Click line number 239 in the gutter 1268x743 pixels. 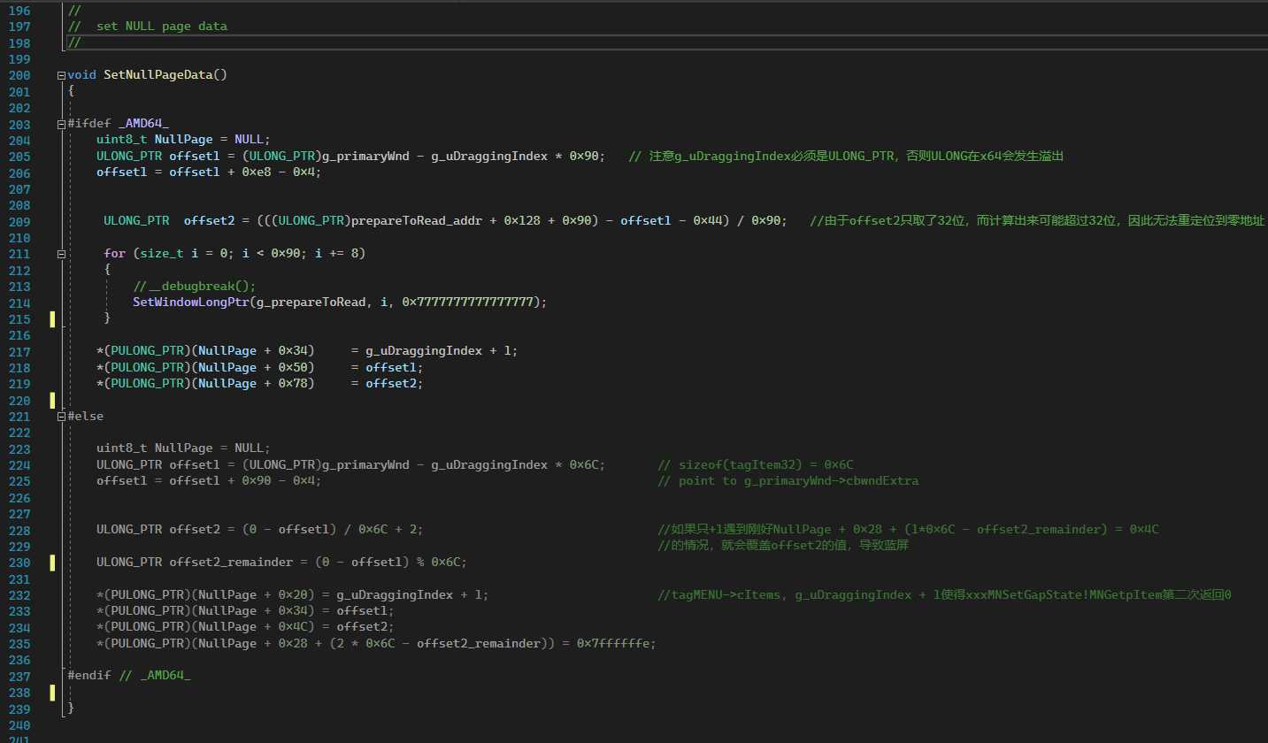[19, 709]
